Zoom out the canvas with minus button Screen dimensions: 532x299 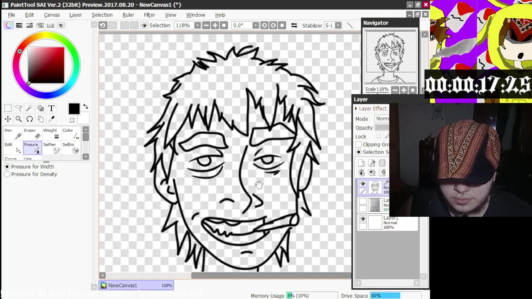pos(206,25)
